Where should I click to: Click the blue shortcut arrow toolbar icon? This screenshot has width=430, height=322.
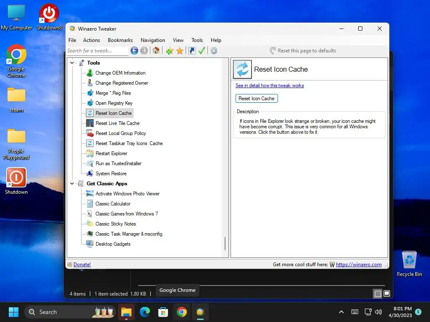pos(191,51)
